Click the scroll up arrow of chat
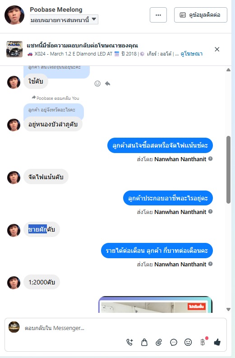 pos(228,70)
